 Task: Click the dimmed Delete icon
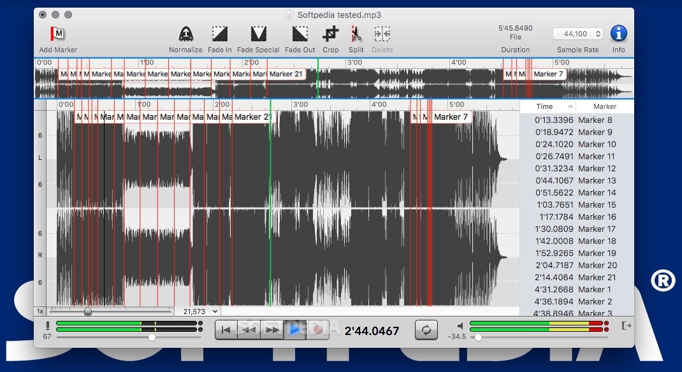click(382, 34)
